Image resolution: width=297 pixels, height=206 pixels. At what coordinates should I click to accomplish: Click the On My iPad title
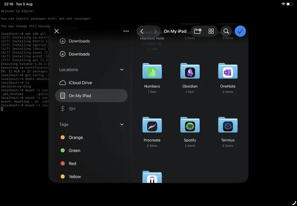point(175,31)
